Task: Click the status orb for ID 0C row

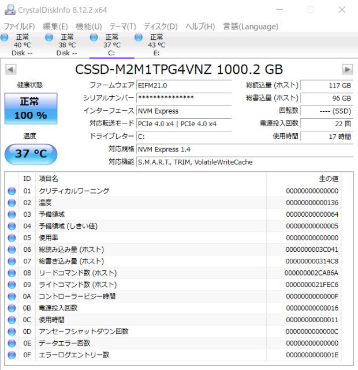Action: (12, 320)
